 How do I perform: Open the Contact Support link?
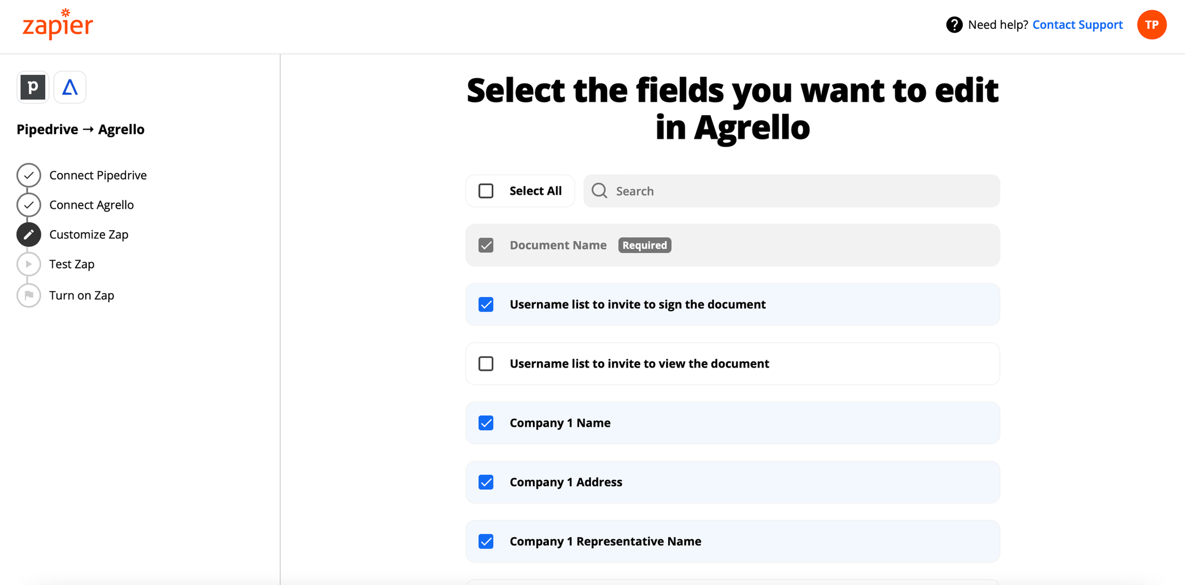pyautogui.click(x=1077, y=25)
